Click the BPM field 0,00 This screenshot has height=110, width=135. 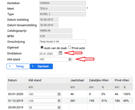56,36
